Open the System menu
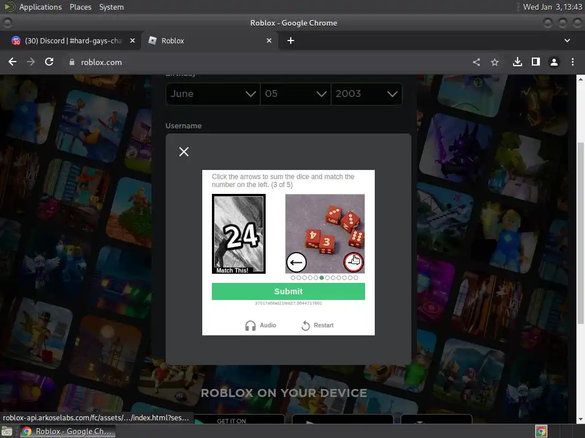 point(111,7)
